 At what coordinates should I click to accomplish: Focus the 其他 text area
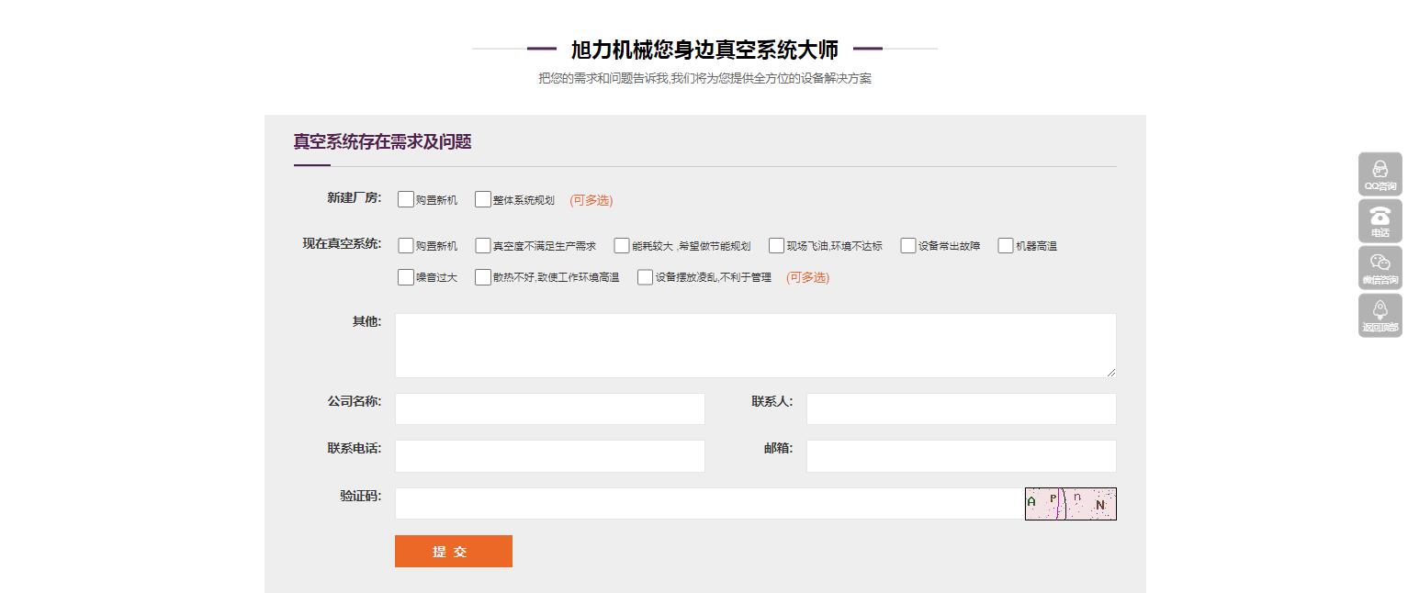[x=755, y=345]
